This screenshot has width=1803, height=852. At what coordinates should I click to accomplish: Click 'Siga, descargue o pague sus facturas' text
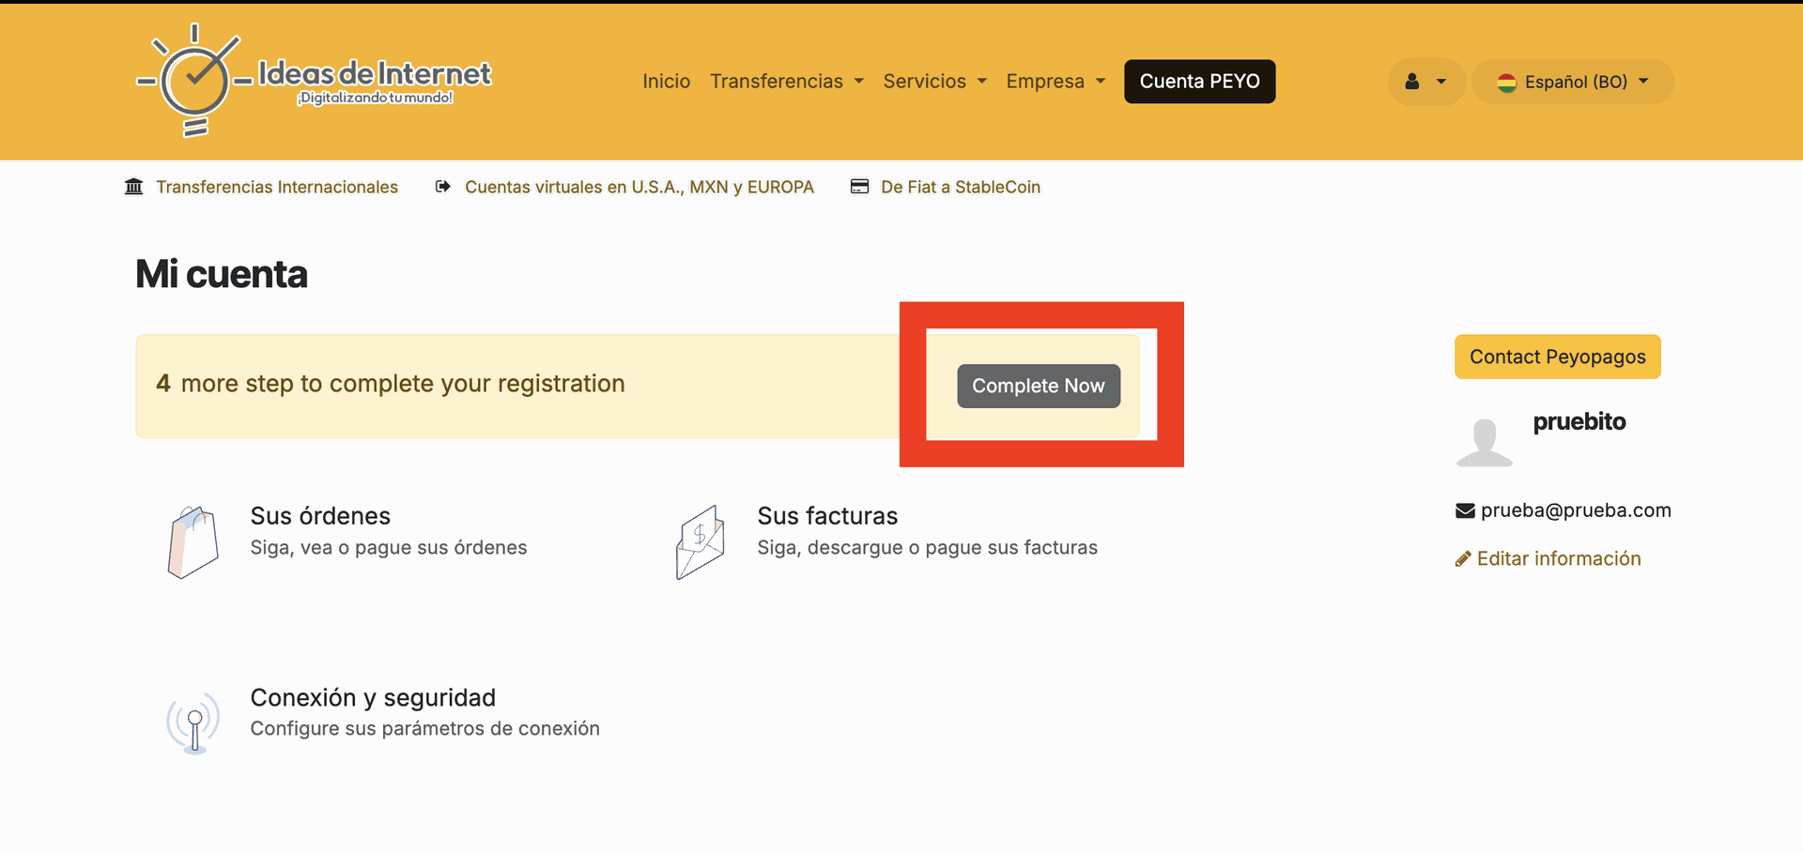[927, 548]
